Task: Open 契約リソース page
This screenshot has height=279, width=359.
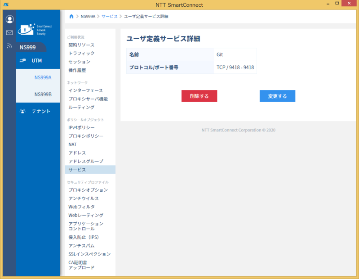Action: tap(81, 45)
